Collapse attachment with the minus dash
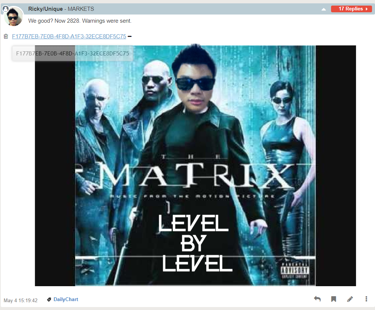 pos(130,36)
